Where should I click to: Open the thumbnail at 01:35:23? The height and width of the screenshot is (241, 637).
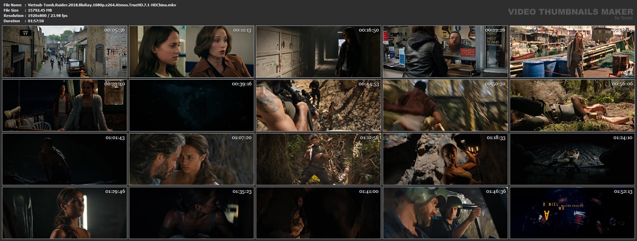tap(191, 213)
